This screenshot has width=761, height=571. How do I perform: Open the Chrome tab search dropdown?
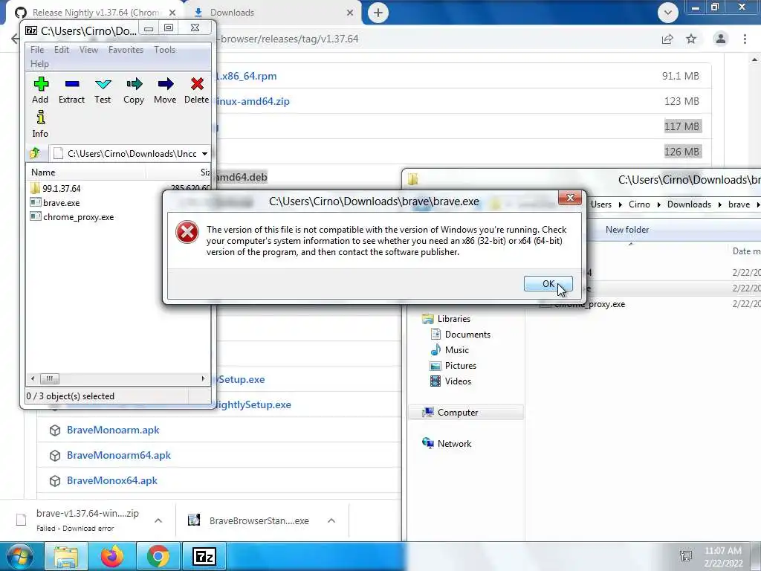(668, 13)
